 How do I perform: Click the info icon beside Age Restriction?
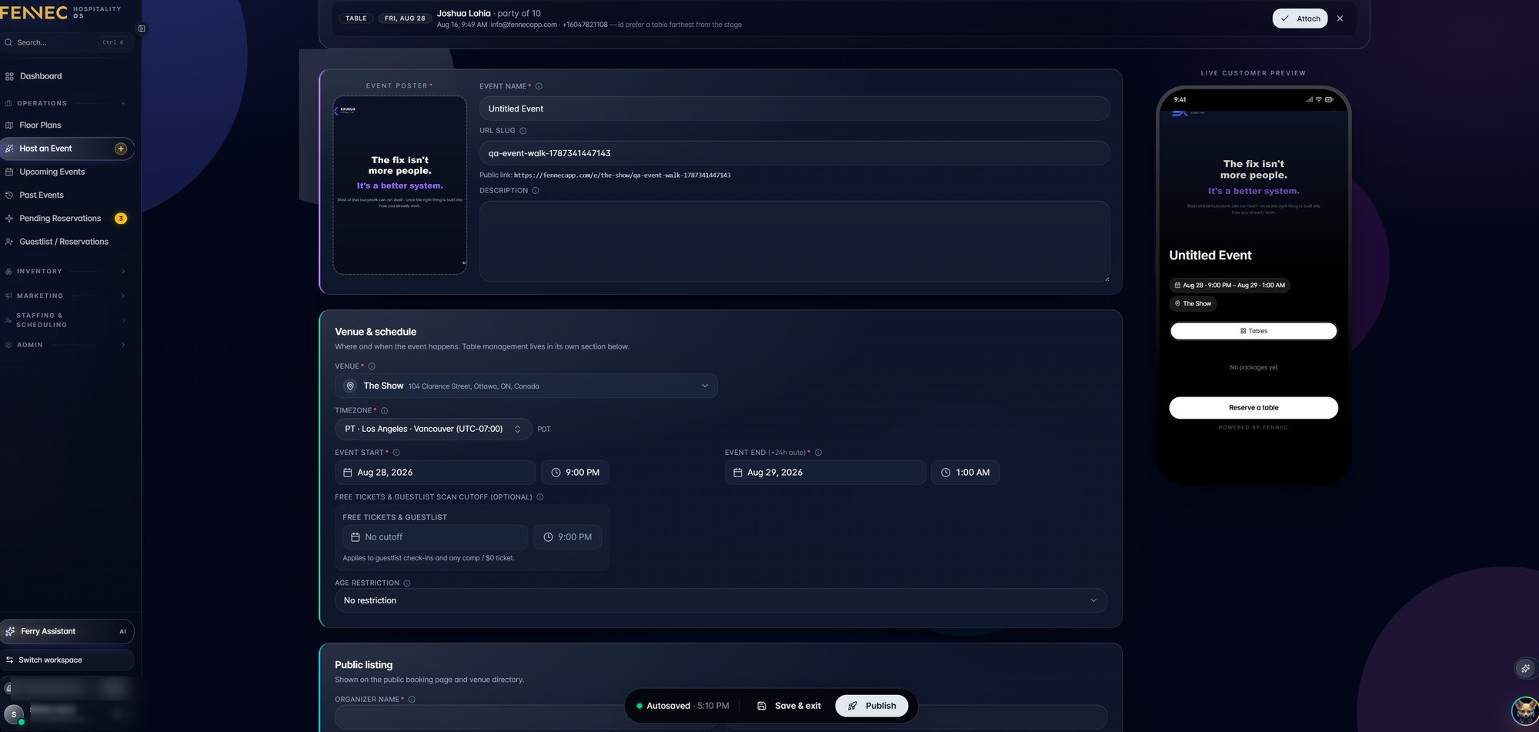click(x=407, y=583)
